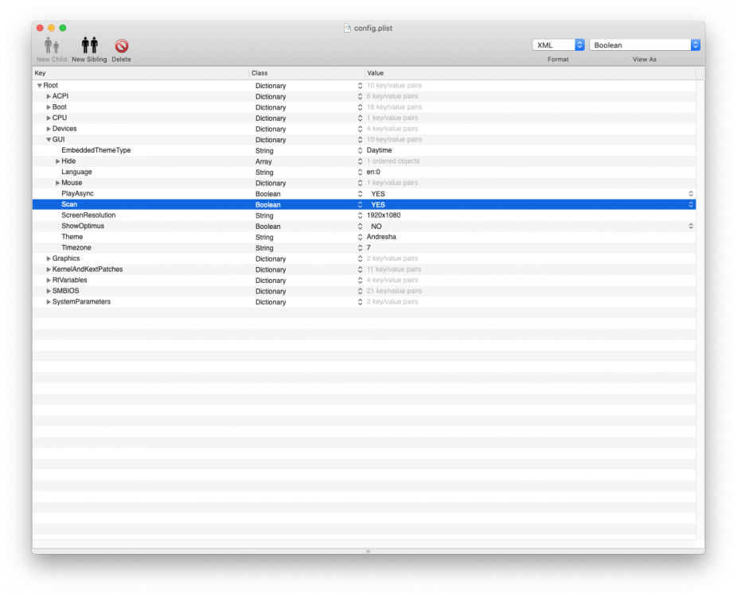Screen dimensions: 737x596
Task: Click the 16 key/value pairs Boot value
Action: [x=394, y=107]
